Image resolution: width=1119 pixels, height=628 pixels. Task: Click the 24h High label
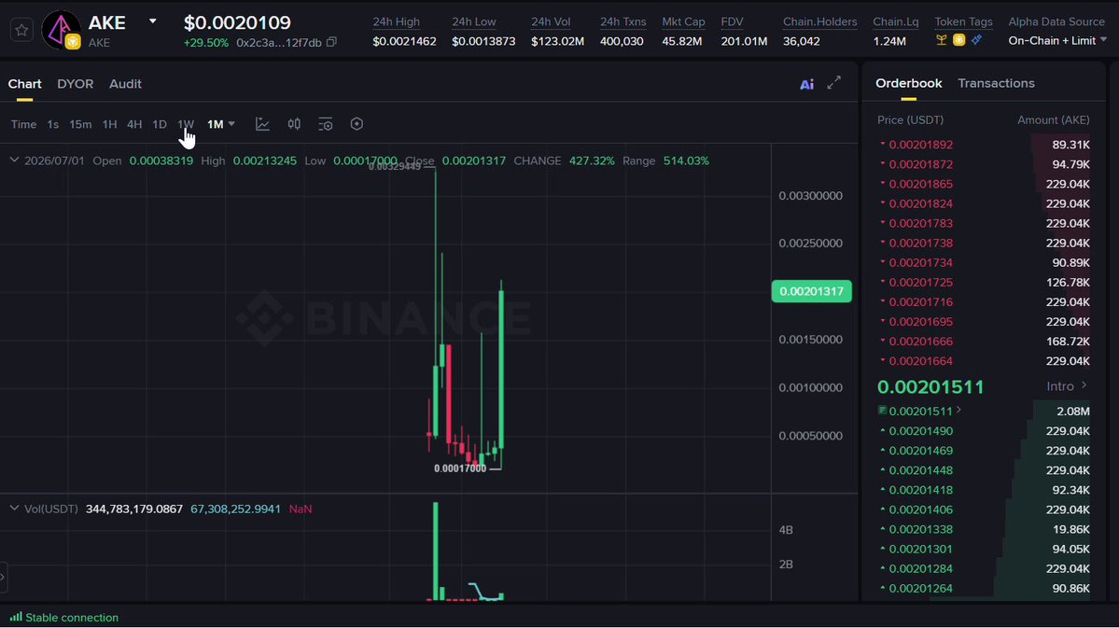(396, 22)
